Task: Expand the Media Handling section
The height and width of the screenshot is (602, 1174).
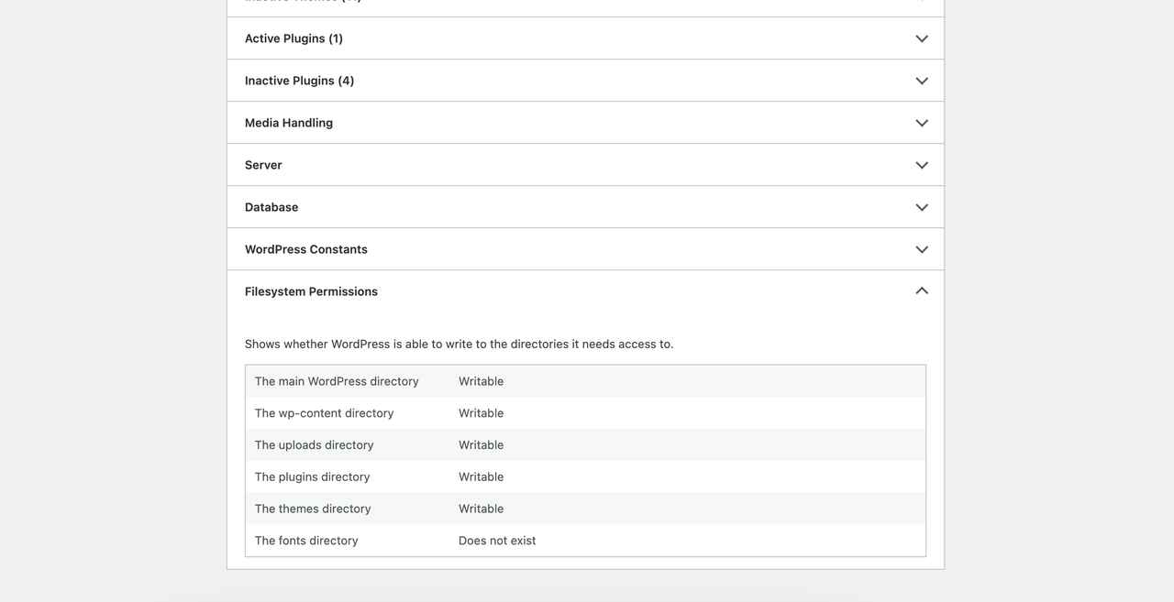Action: click(x=585, y=123)
